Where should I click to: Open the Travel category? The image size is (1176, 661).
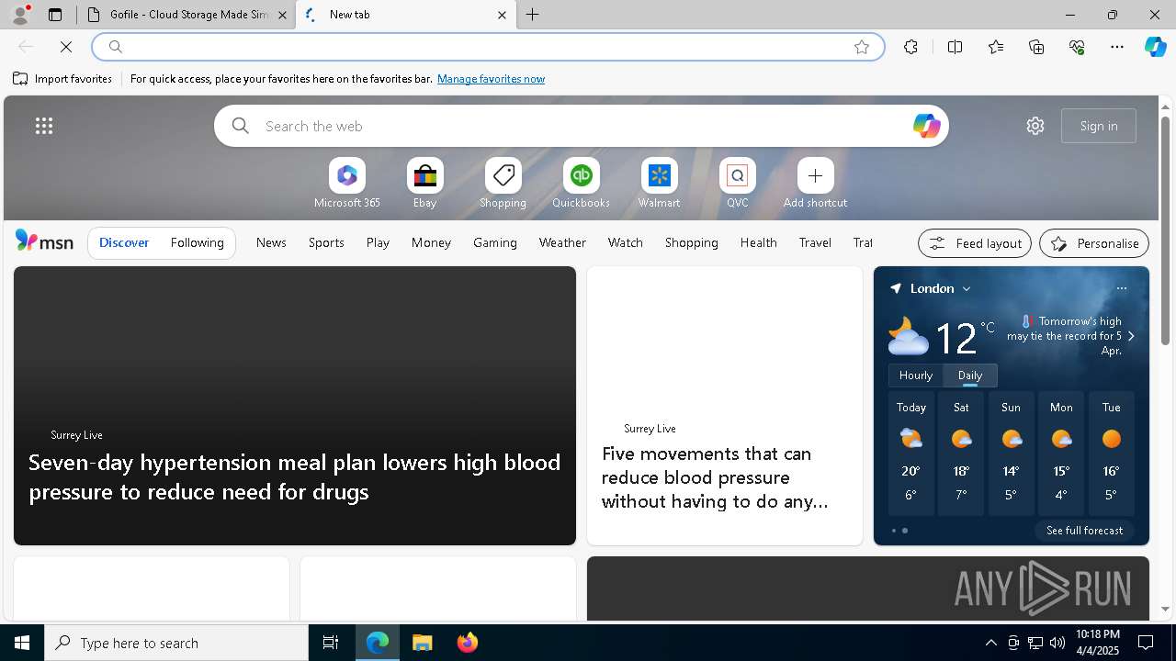(x=815, y=242)
